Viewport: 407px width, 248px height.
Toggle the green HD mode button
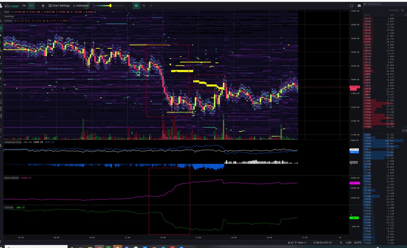pyautogui.click(x=136, y=6)
